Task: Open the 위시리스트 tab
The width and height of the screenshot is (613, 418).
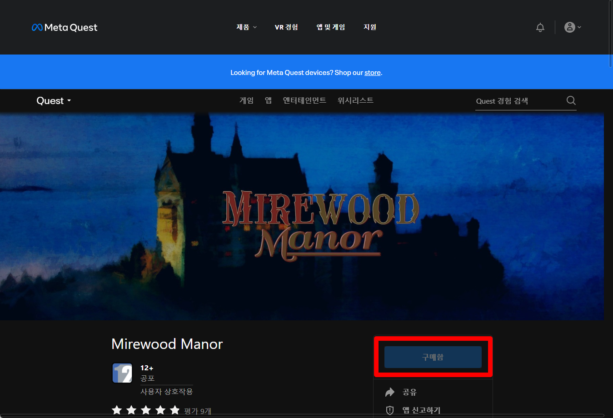Action: [x=355, y=100]
